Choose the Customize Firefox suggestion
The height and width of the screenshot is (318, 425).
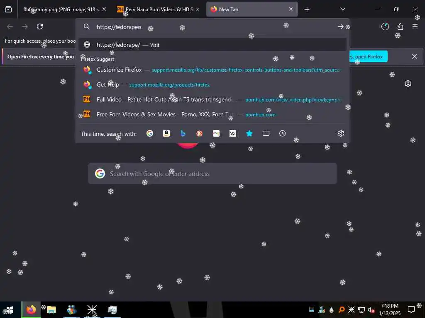pyautogui.click(x=212, y=70)
